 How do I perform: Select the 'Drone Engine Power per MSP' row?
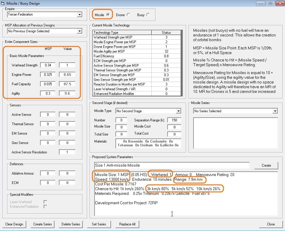tap(137, 47)
